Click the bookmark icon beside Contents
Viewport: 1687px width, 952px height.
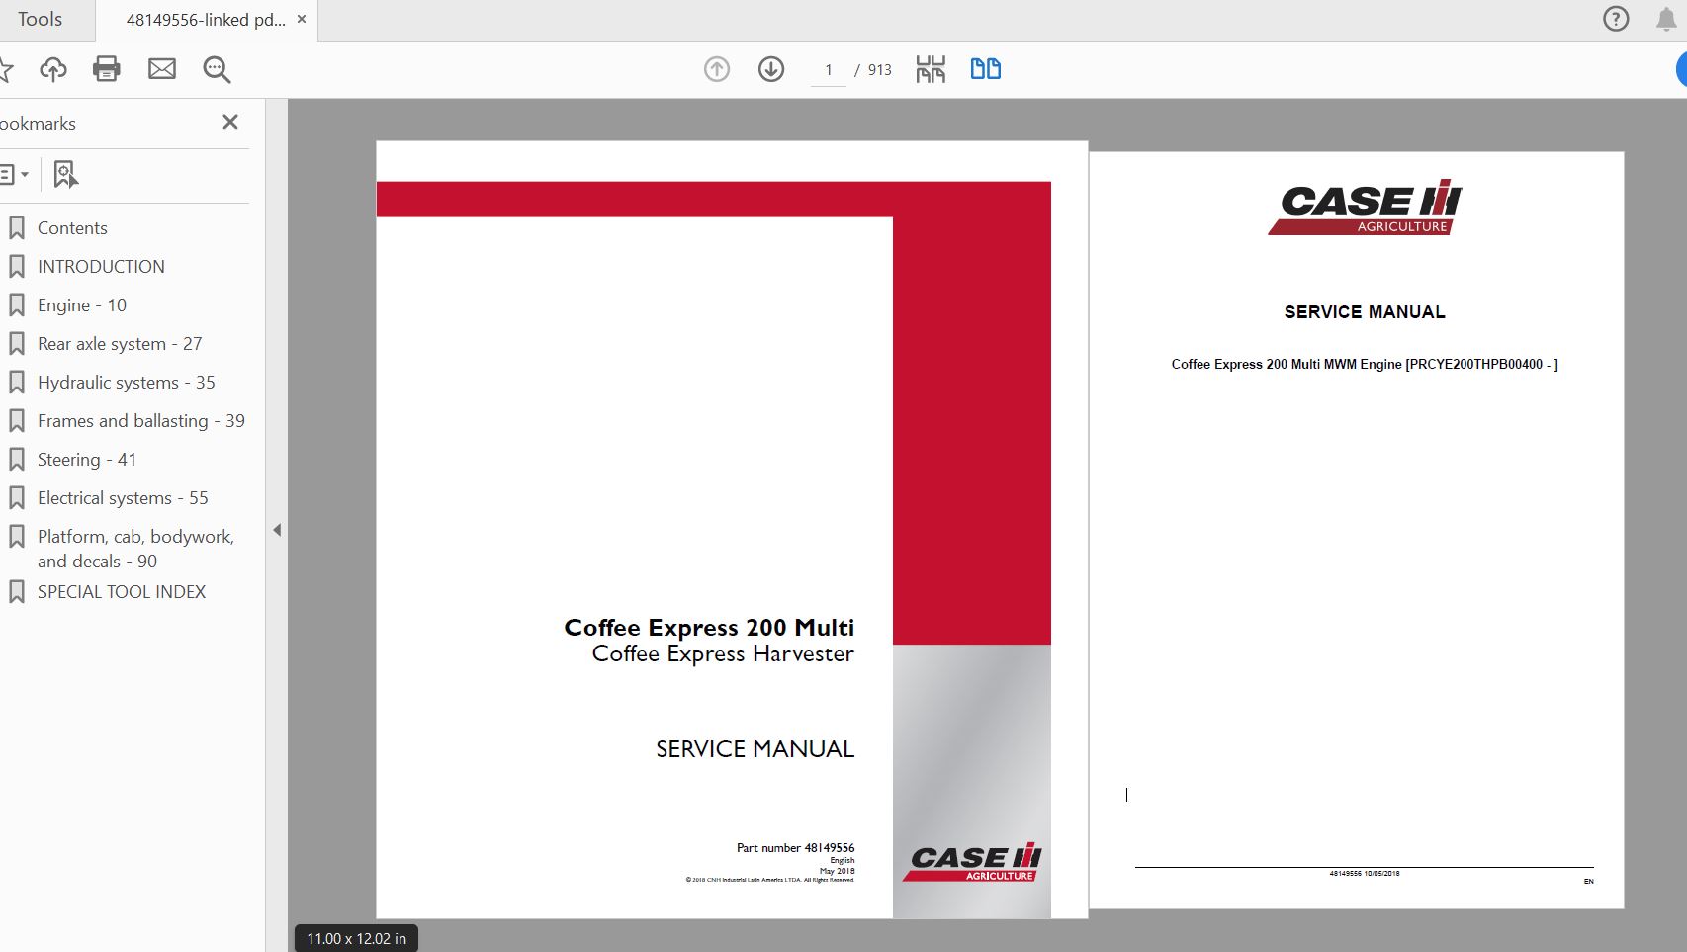[x=17, y=228]
